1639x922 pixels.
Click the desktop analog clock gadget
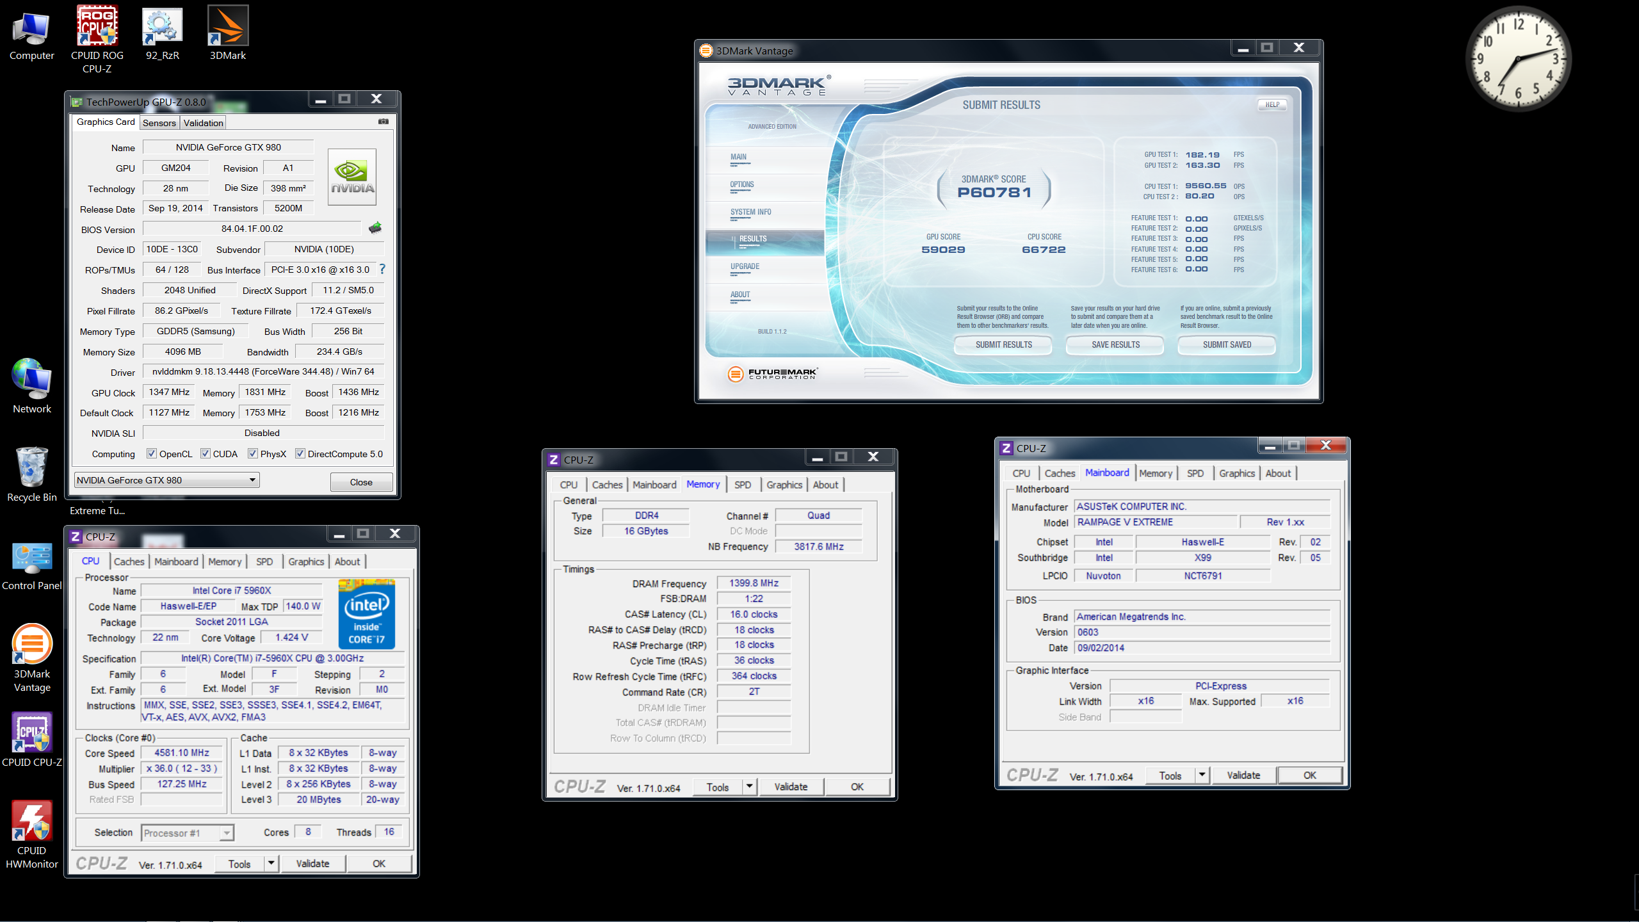1518,59
